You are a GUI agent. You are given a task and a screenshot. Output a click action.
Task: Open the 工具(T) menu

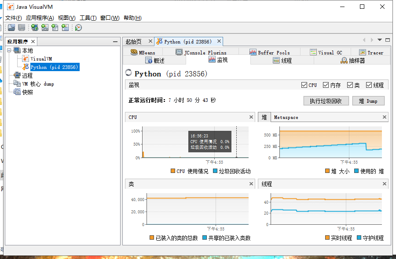click(x=88, y=18)
